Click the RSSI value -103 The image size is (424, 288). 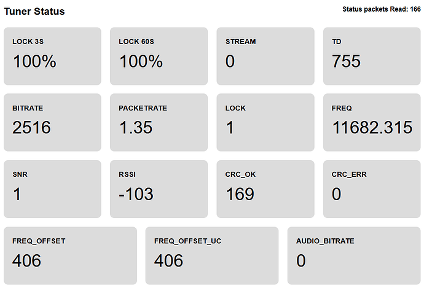click(x=136, y=194)
